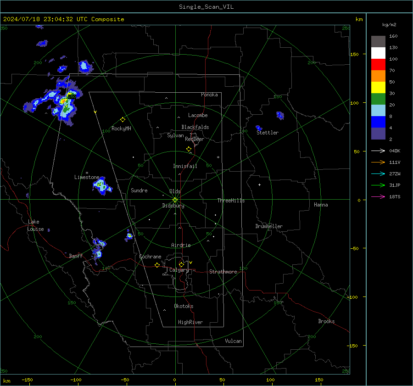The width and height of the screenshot is (413, 386).
Task: Click the Hanna town label
Action: tap(321, 205)
